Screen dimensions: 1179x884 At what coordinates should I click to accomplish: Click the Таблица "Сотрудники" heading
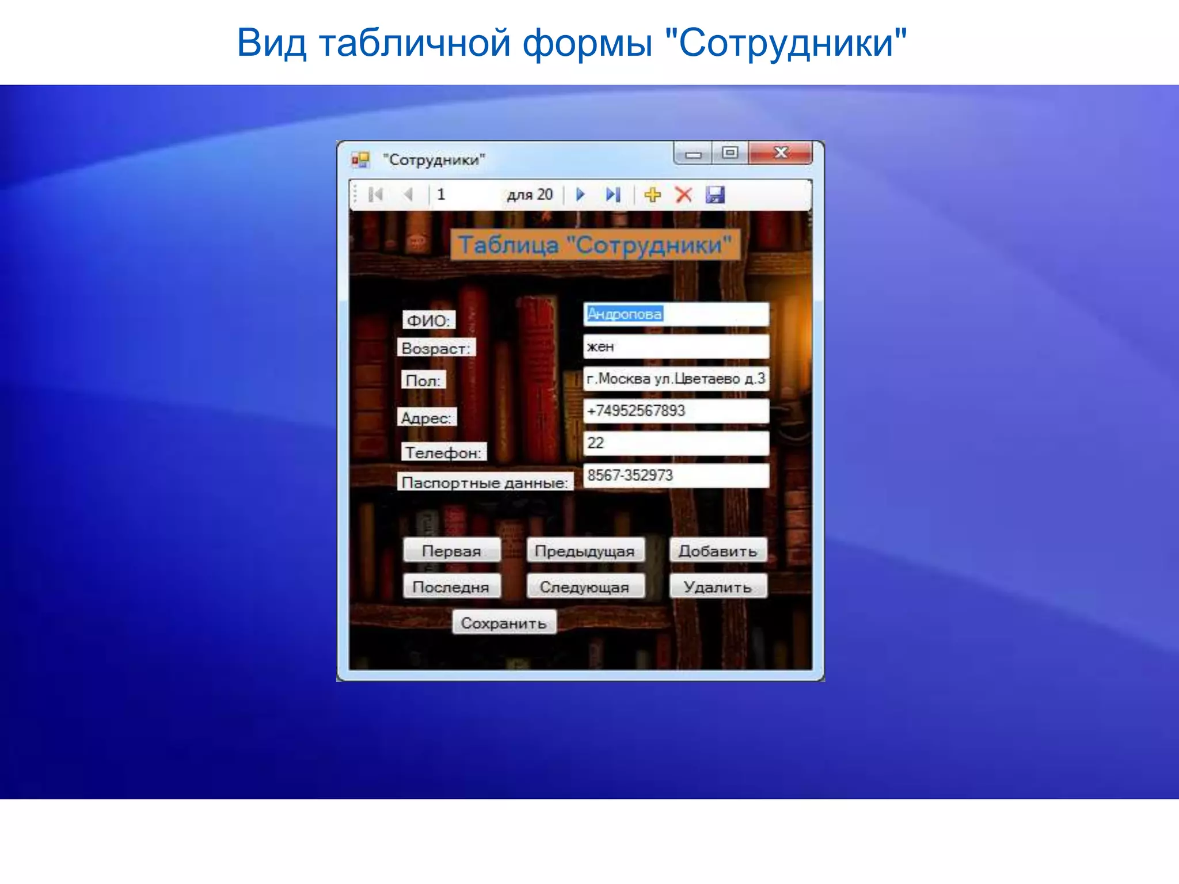click(x=595, y=245)
